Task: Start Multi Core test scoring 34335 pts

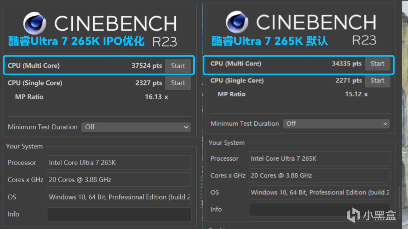Action: [x=377, y=64]
